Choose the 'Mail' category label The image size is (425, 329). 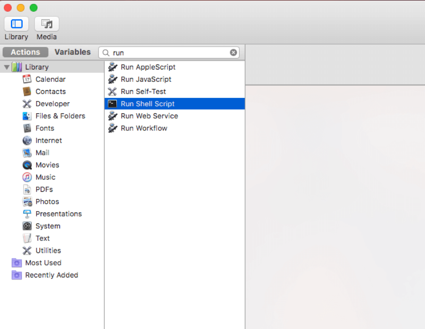(42, 153)
